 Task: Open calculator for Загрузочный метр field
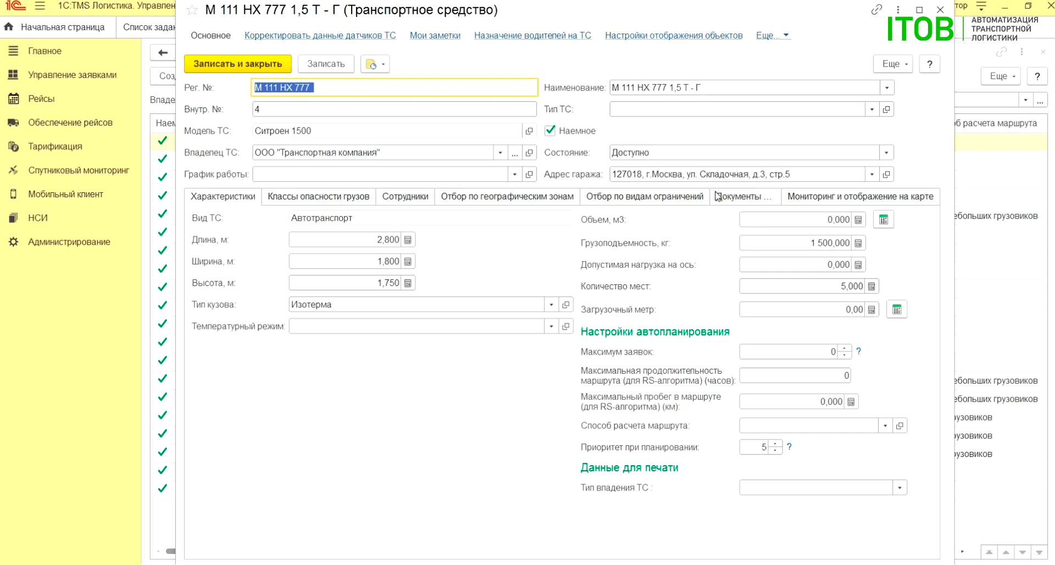[x=871, y=310]
